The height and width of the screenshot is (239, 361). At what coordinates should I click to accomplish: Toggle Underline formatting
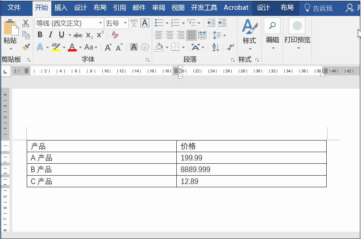[x=61, y=35]
